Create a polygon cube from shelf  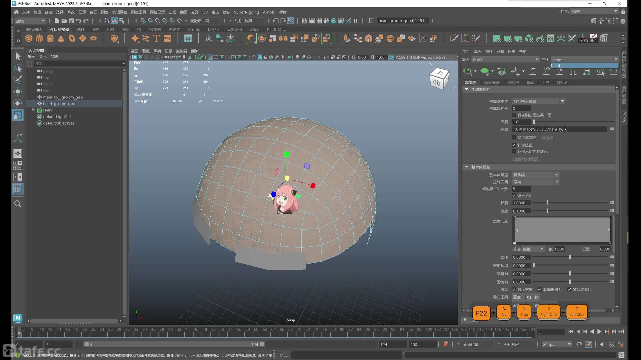(40, 38)
